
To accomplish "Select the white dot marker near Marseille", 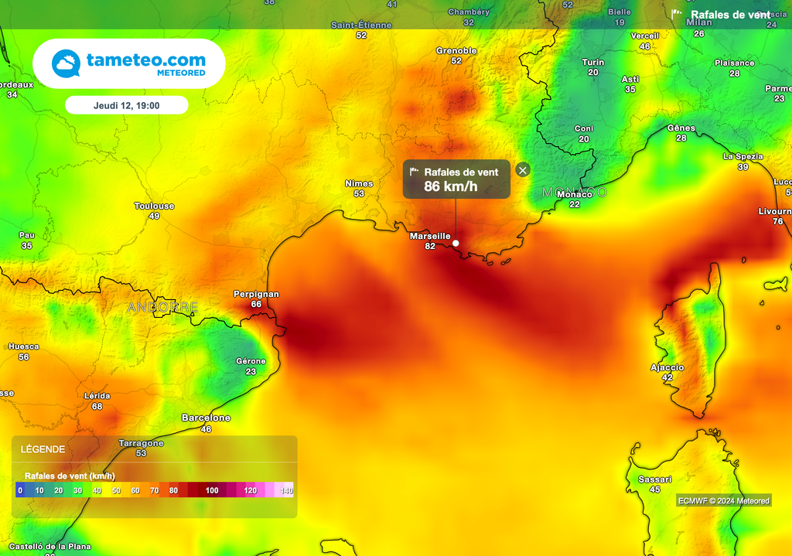I will point(456,243).
